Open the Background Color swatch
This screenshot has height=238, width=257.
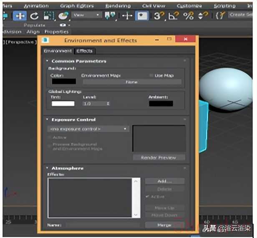(63, 82)
